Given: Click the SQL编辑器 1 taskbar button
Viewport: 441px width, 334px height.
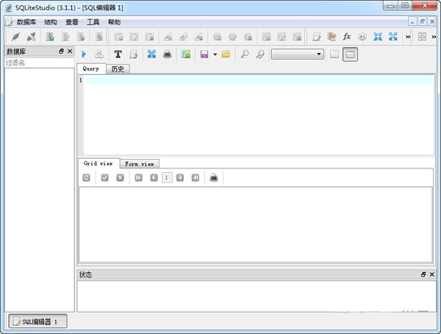Looking at the screenshot, I should tap(37, 321).
